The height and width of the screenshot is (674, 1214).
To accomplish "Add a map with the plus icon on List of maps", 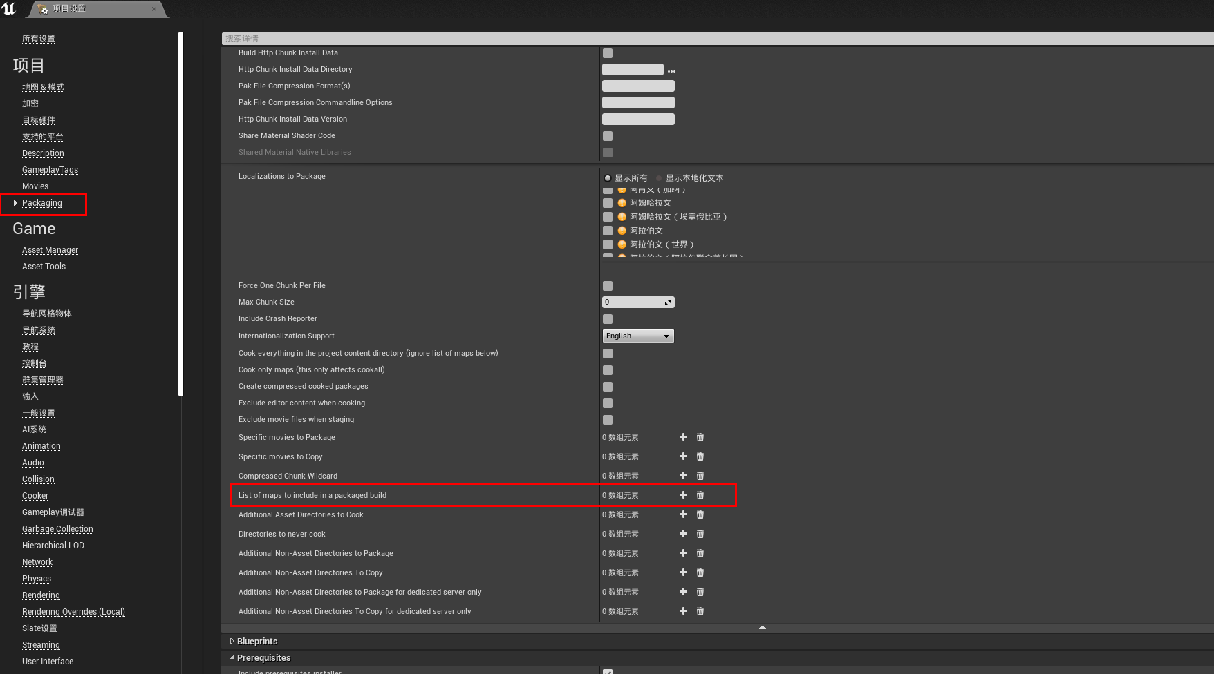I will (683, 495).
